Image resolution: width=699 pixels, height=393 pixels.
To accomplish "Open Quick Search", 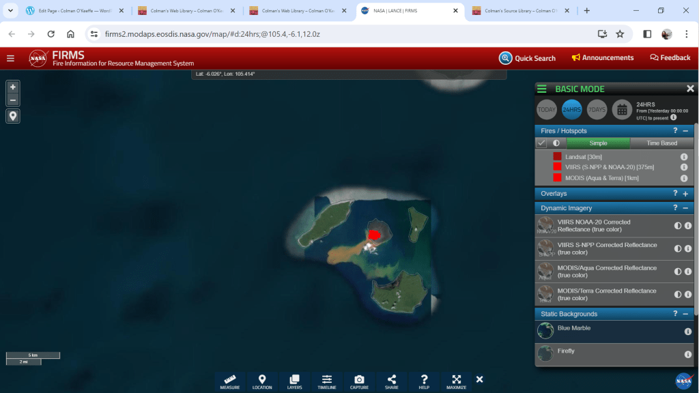I will (527, 58).
